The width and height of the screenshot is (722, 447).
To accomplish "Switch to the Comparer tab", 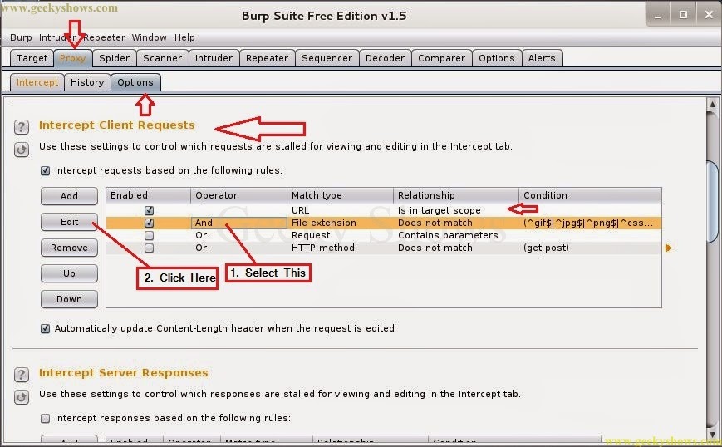I will coord(441,58).
